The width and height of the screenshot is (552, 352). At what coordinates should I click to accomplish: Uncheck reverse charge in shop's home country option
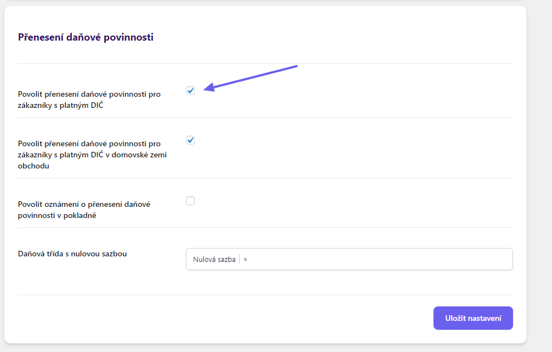tap(190, 140)
